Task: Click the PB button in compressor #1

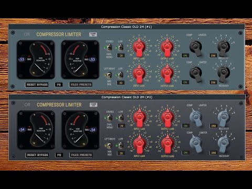Action: coord(59,85)
